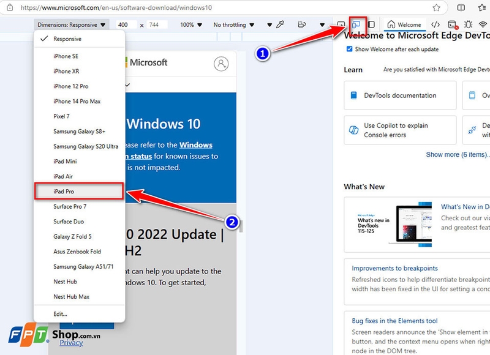This screenshot has height=355, width=490.
Task: Choose iPhone XR in the menu
Action: (x=80, y=71)
